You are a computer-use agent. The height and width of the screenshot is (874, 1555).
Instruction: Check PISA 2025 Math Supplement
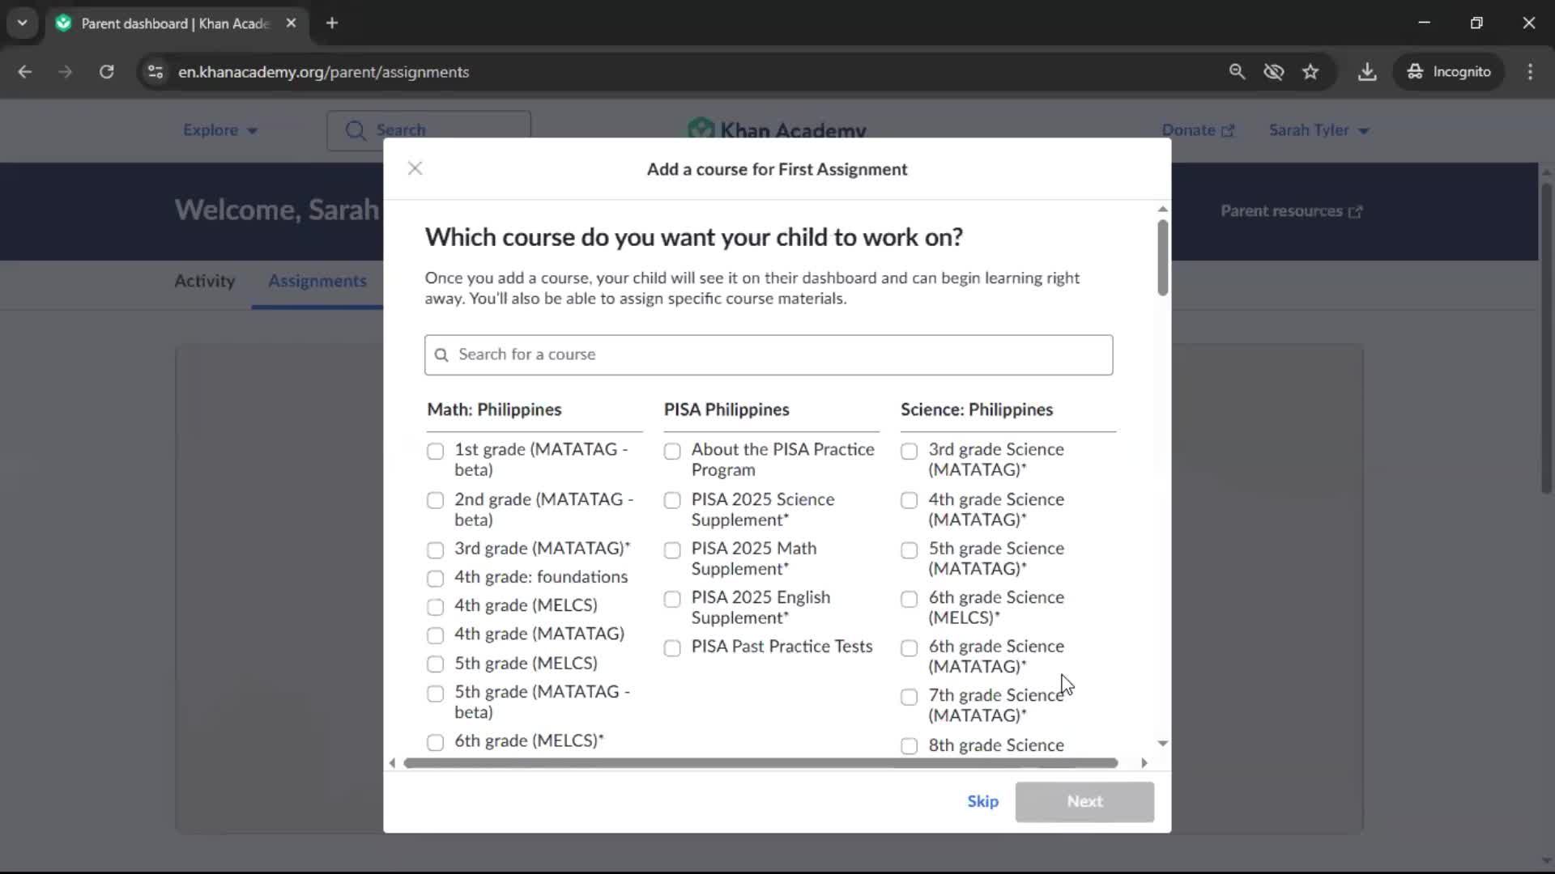[x=672, y=550]
